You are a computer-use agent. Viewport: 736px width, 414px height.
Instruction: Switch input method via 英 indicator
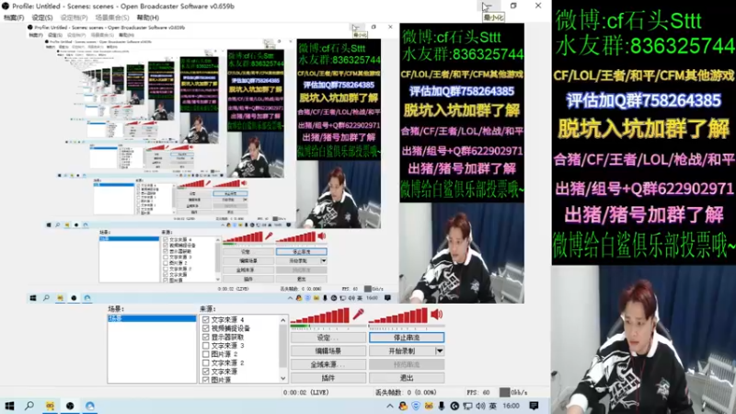tap(492, 406)
